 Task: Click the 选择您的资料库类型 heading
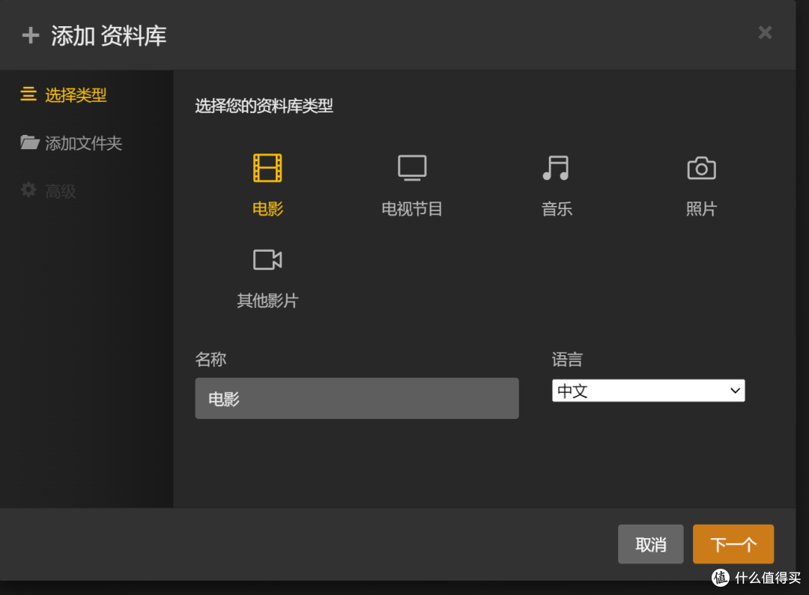coord(264,106)
